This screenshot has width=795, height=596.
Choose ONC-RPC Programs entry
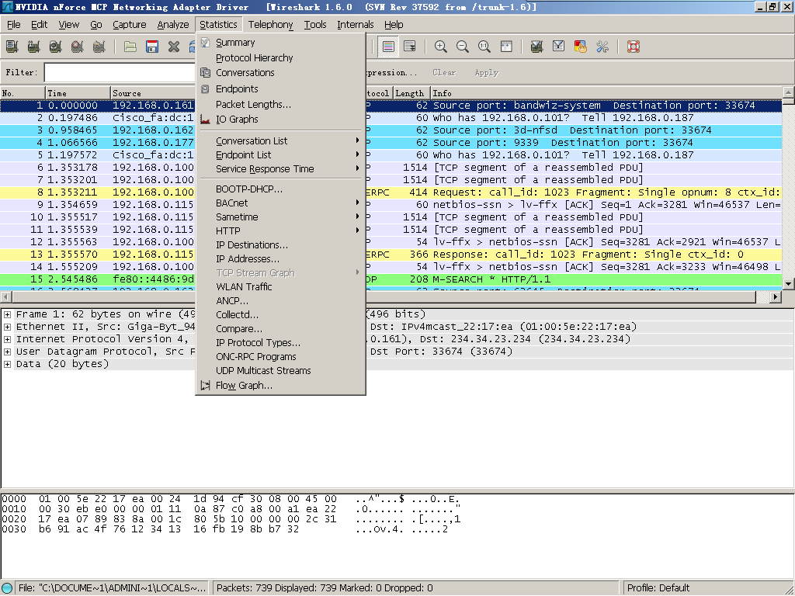[x=280, y=357]
